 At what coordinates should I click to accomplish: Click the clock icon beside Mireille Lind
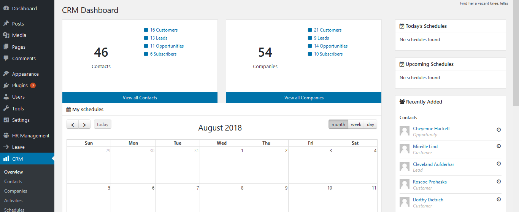tap(499, 146)
